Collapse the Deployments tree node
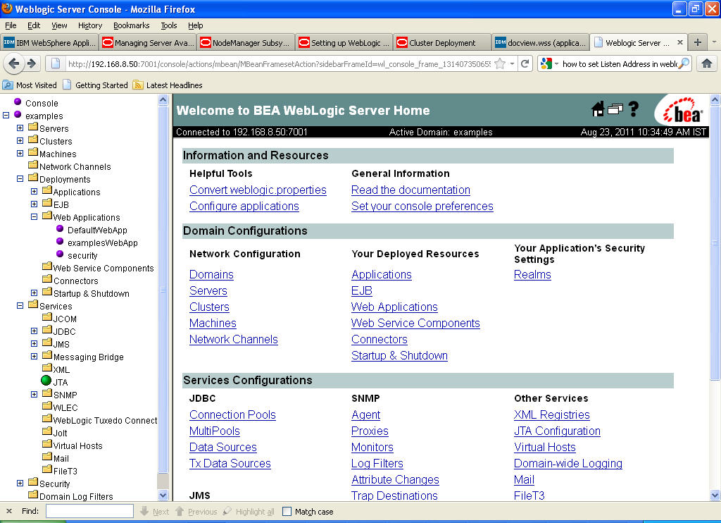Viewport: 721px width, 523px height. tap(20, 178)
